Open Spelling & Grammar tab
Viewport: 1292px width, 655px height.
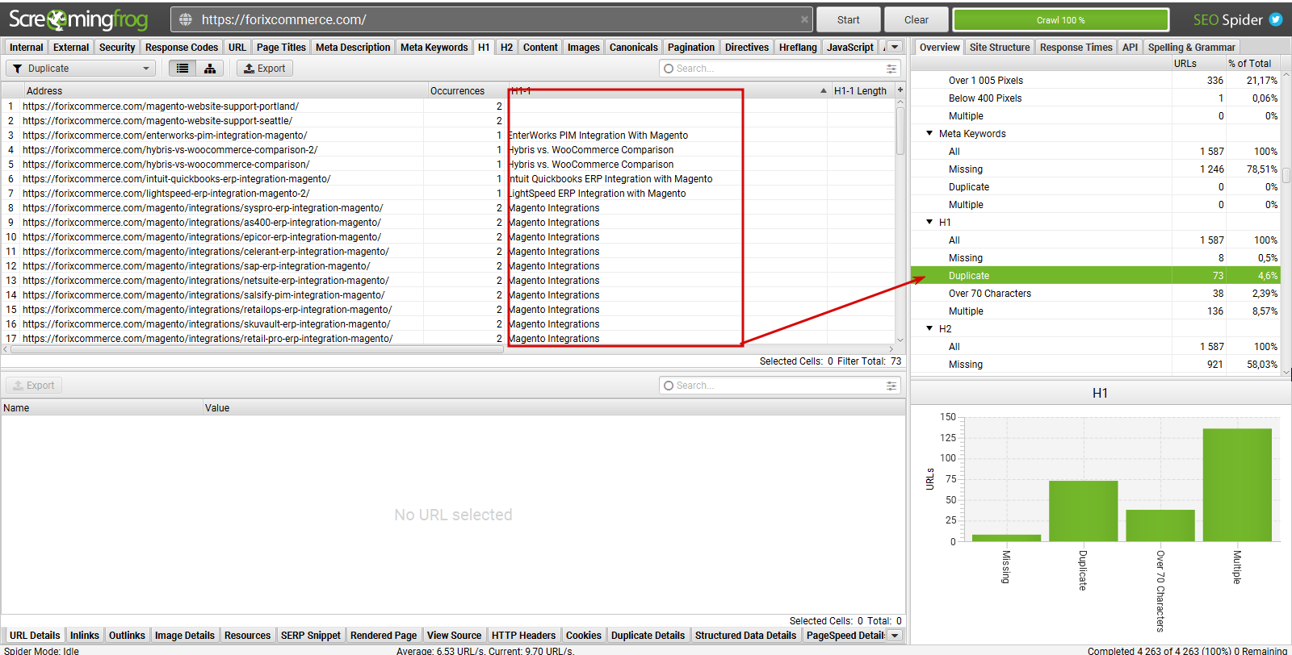[1191, 47]
